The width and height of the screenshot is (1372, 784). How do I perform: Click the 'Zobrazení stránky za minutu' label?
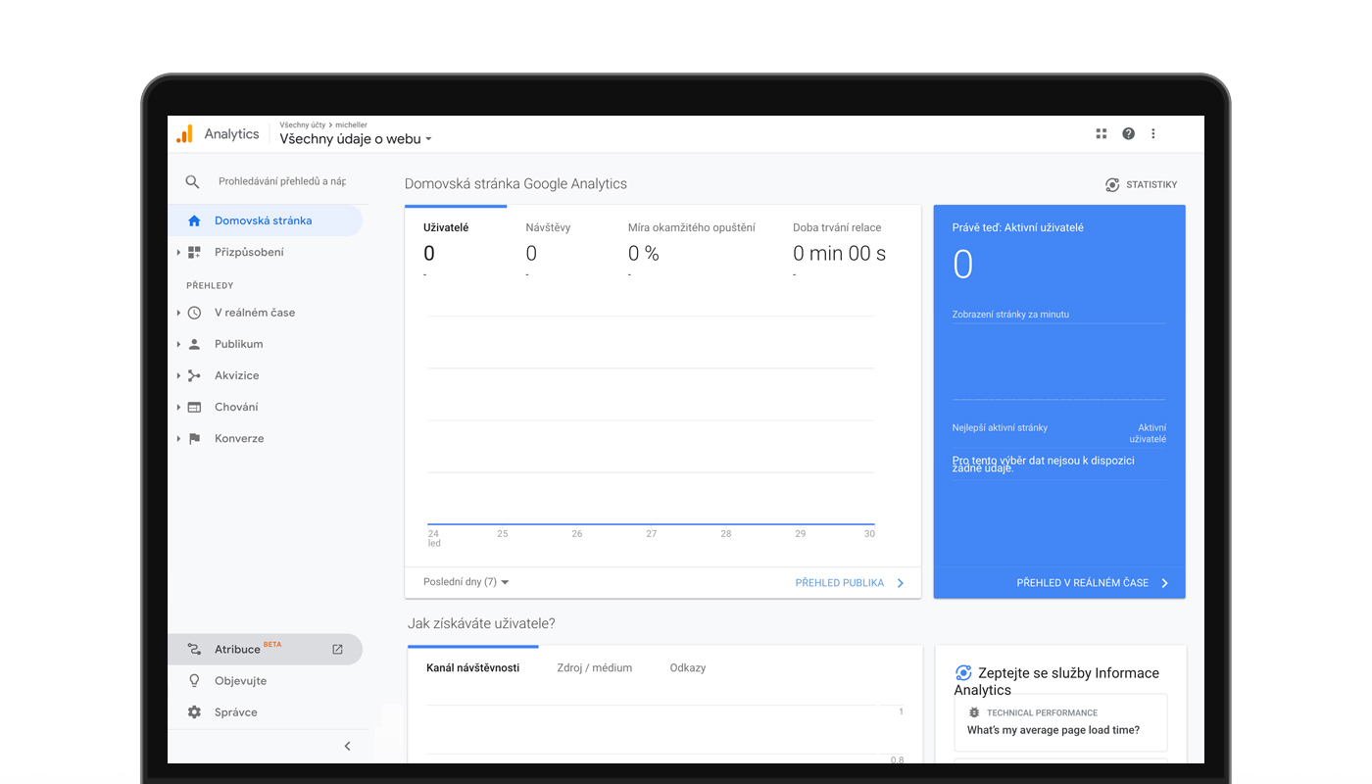[1010, 315]
